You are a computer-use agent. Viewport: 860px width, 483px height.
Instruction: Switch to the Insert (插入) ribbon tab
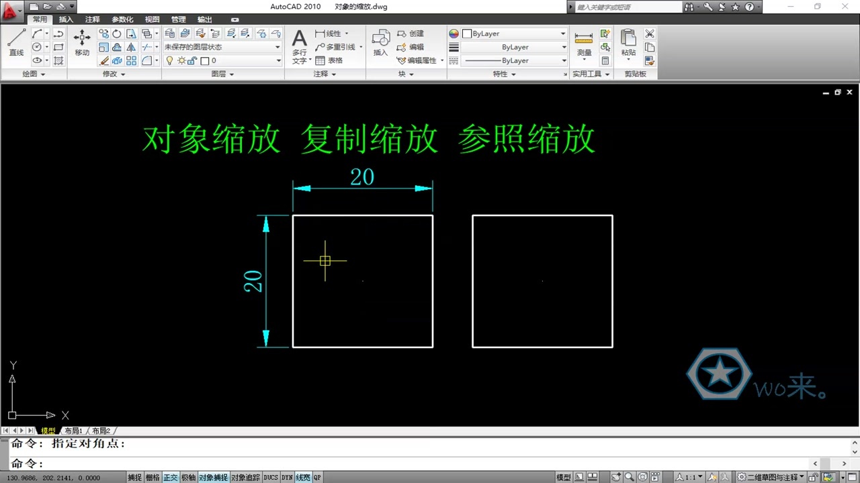tap(67, 19)
